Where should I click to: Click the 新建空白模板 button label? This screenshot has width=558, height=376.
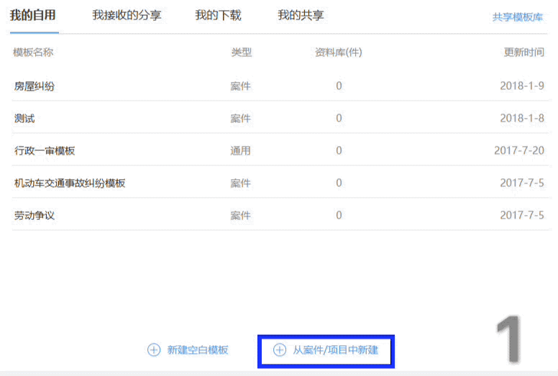(198, 350)
